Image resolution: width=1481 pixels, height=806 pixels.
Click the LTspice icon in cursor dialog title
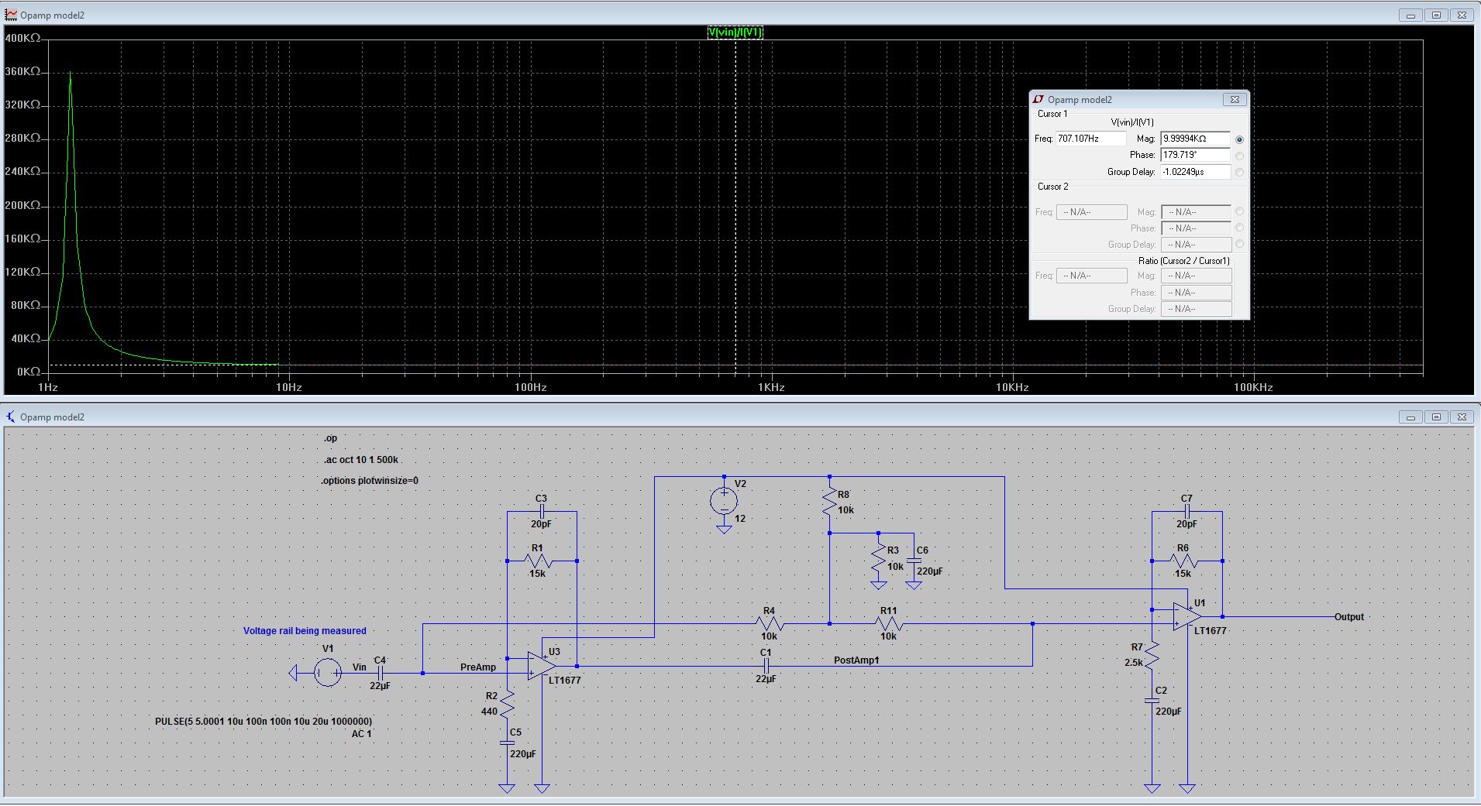pyautogui.click(x=1038, y=99)
